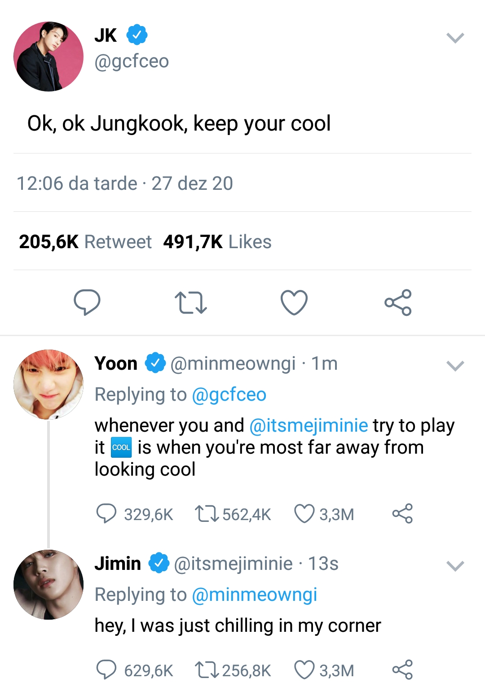Image resolution: width=485 pixels, height=687 pixels.
Task: View the 205,6K Retweet list
Action: [x=85, y=242]
